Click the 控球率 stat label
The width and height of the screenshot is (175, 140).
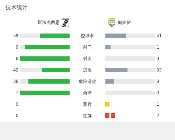pyautogui.click(x=87, y=36)
